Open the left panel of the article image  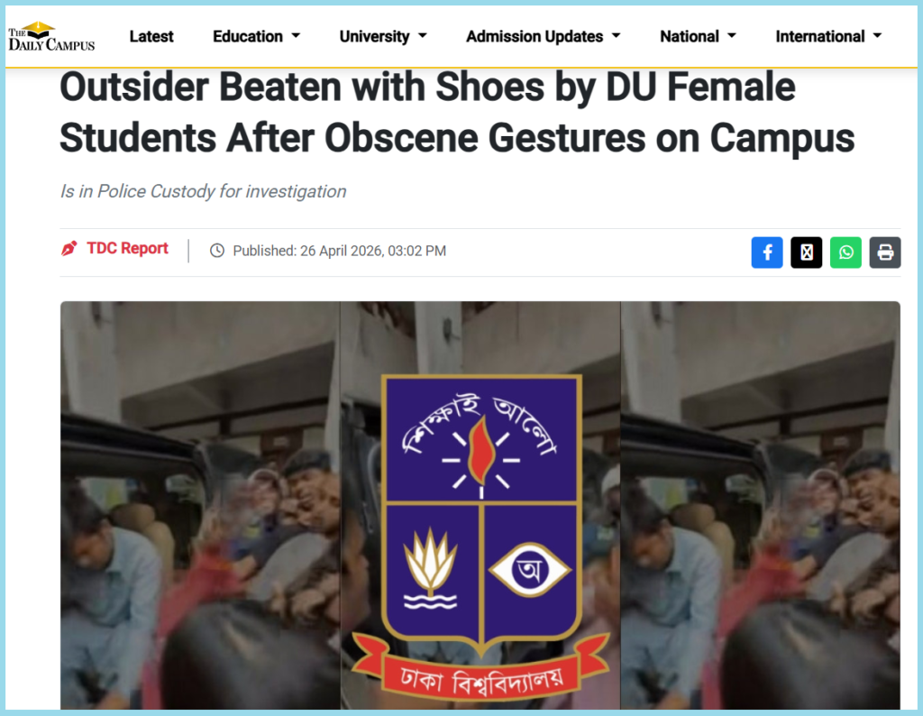coord(200,505)
